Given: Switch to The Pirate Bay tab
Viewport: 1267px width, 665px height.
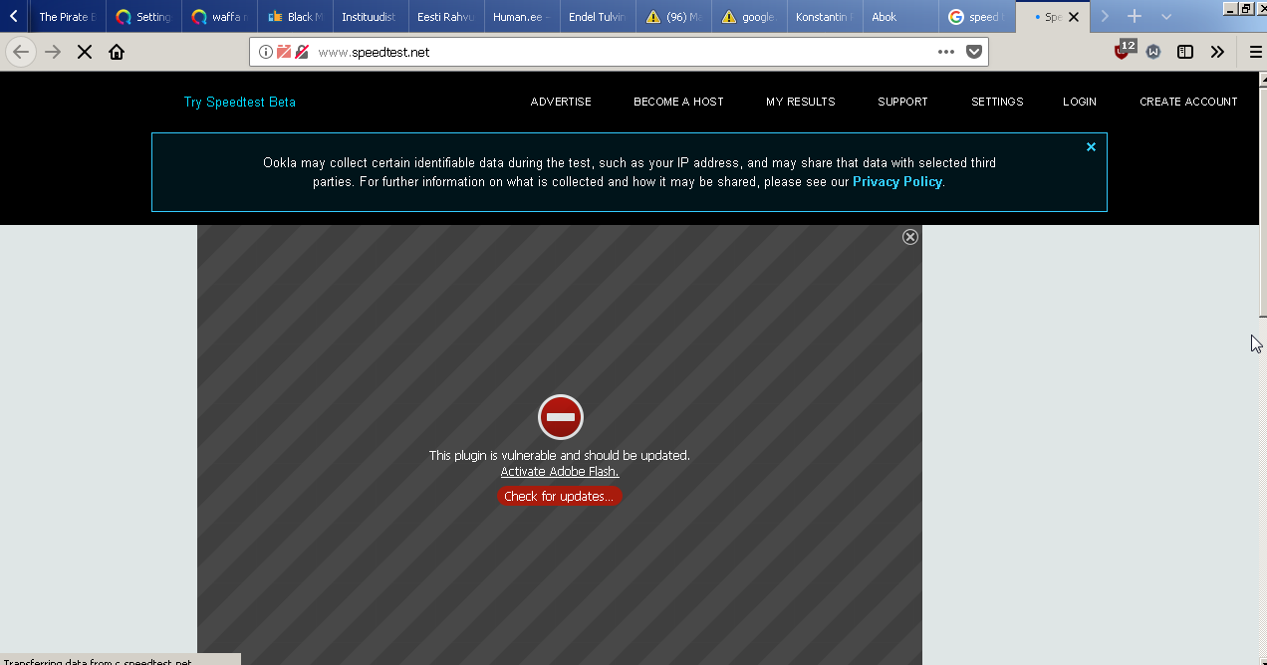Looking at the screenshot, I should [67, 17].
